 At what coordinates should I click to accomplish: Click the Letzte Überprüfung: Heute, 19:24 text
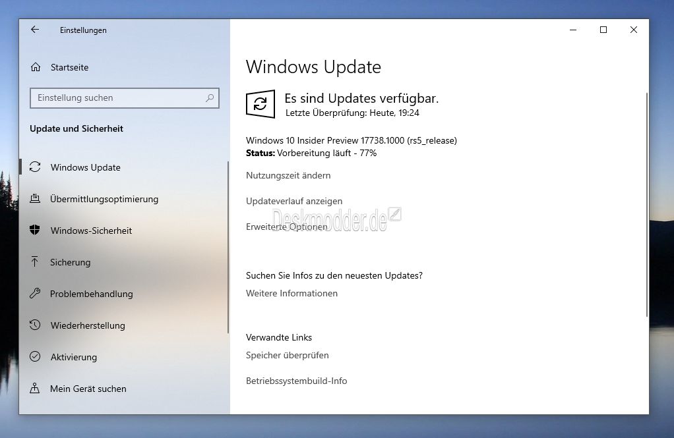pyautogui.click(x=352, y=113)
